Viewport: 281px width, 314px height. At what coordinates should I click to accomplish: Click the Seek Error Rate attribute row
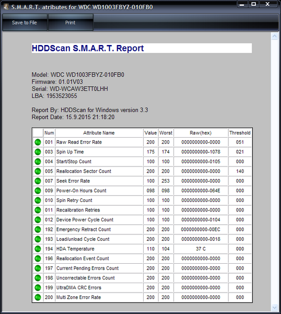pos(142,181)
